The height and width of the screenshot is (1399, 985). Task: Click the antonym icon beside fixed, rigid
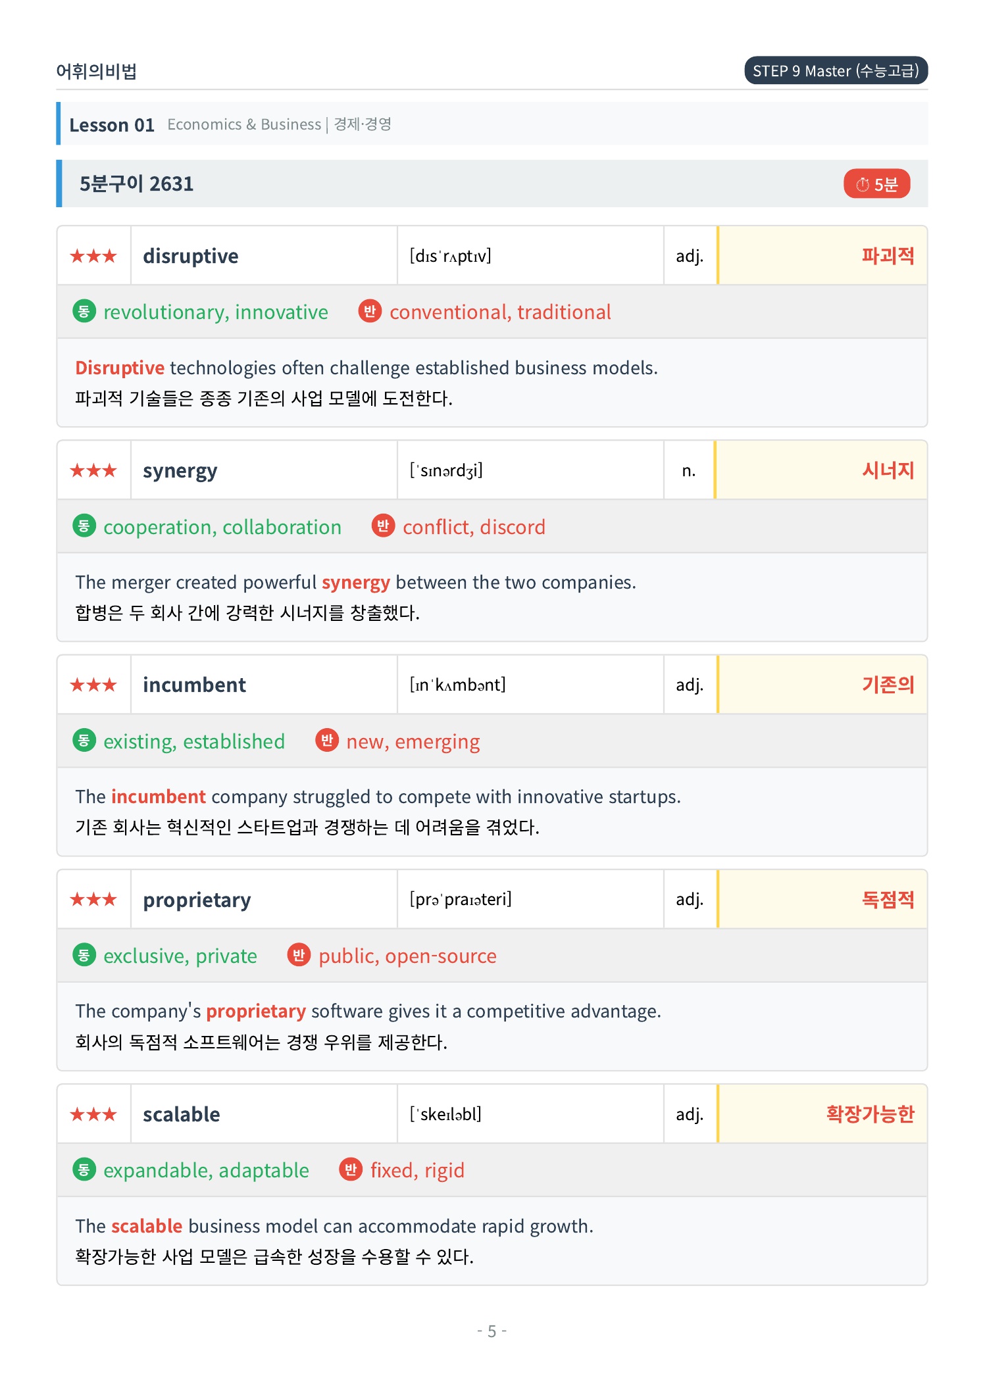click(351, 1169)
